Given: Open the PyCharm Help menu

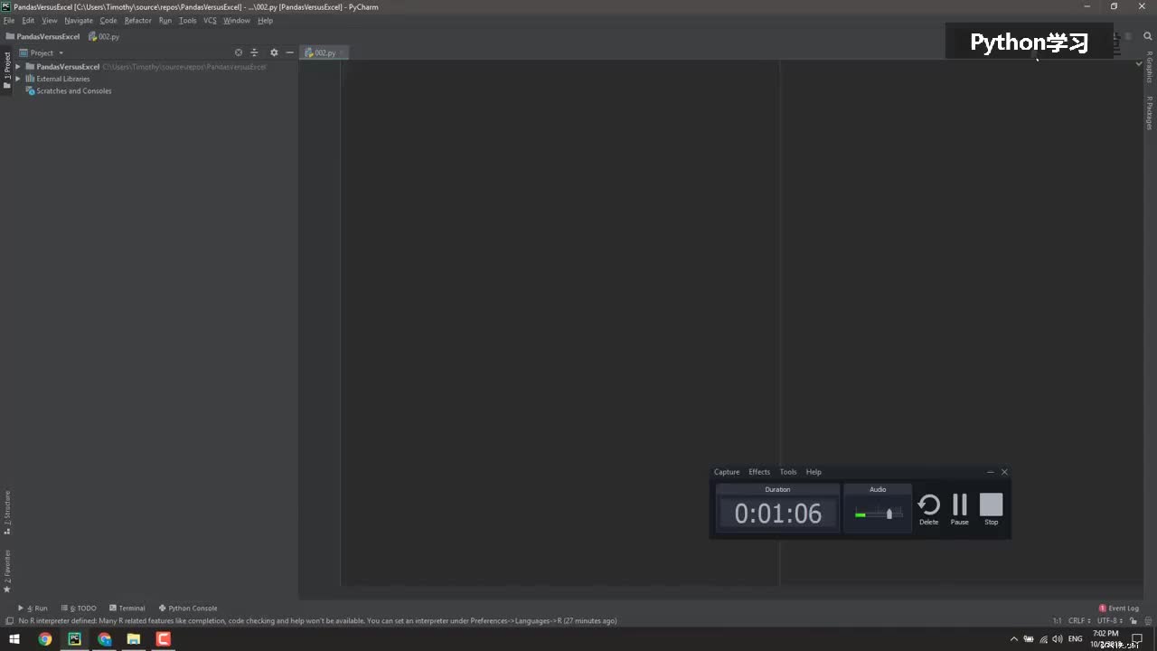Looking at the screenshot, I should pyautogui.click(x=265, y=20).
